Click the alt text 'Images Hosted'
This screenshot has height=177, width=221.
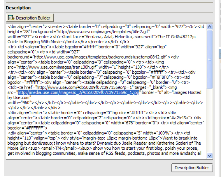coord(187,92)
